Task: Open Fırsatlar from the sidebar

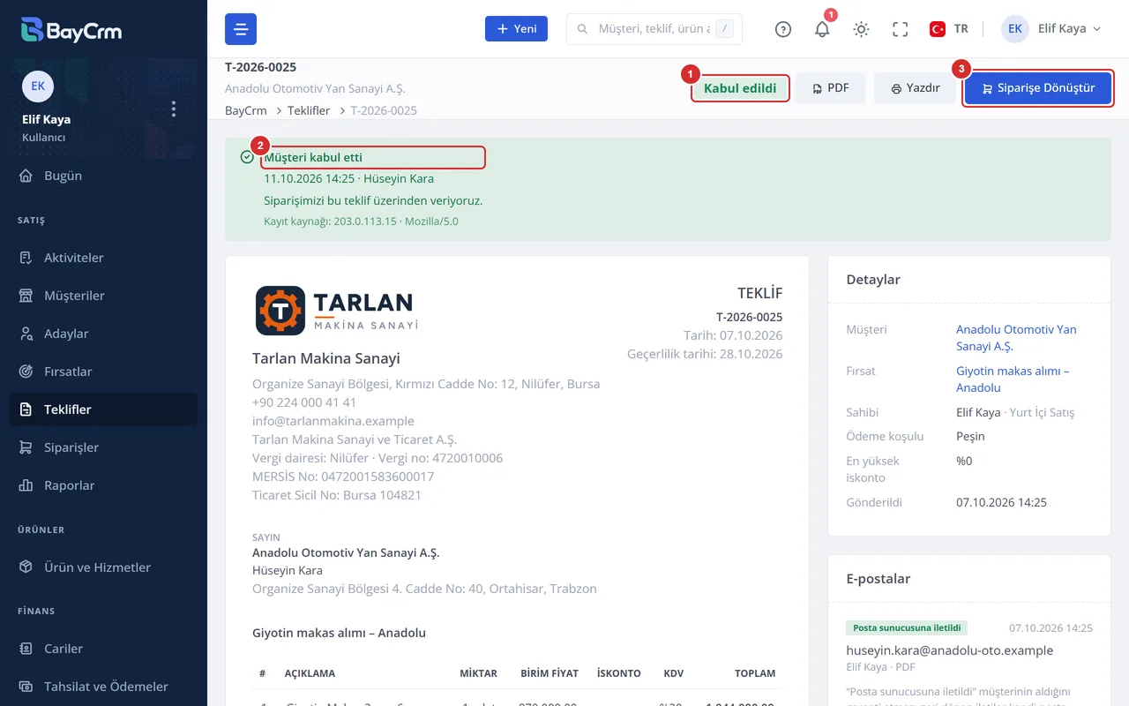Action: tap(103, 372)
